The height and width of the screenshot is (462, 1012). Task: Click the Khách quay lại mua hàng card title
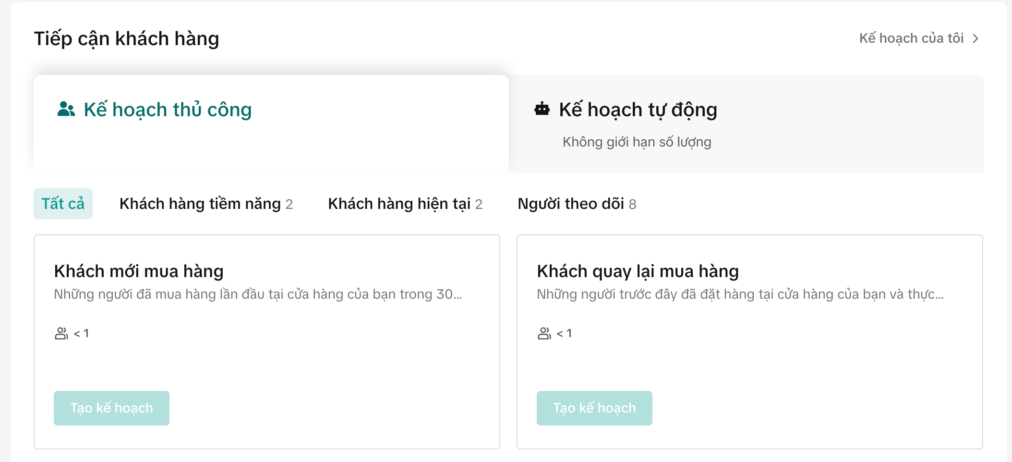(x=638, y=271)
